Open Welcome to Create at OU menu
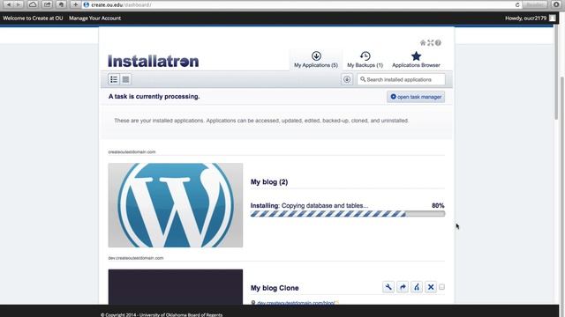565x317 pixels. point(33,18)
